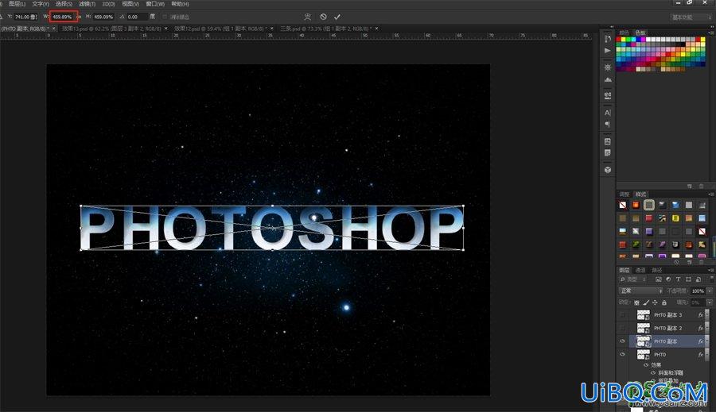The image size is (716, 412).
Task: Switch to the 通道 channels tab
Action: click(x=640, y=270)
